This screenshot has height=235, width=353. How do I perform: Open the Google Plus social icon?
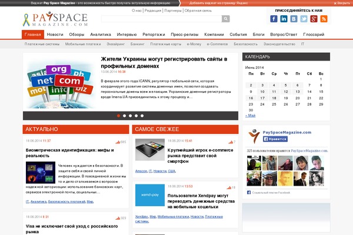(x=314, y=19)
